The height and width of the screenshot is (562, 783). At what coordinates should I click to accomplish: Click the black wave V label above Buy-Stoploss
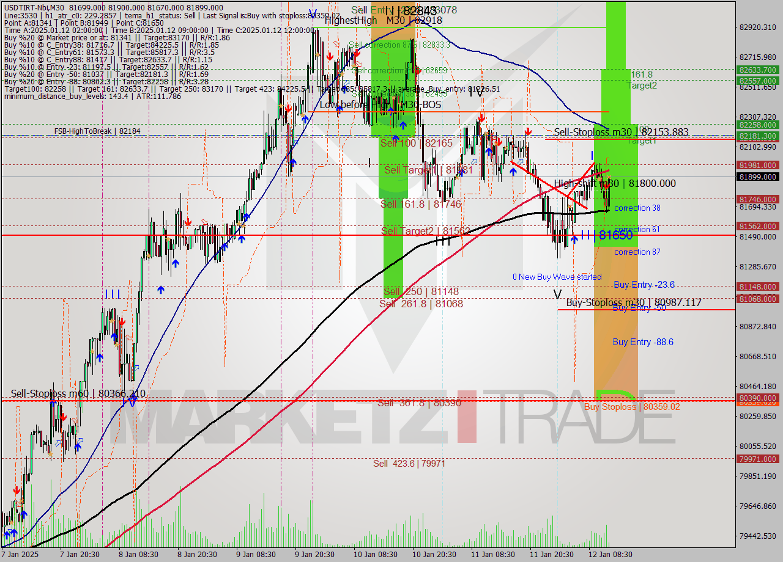(x=557, y=294)
